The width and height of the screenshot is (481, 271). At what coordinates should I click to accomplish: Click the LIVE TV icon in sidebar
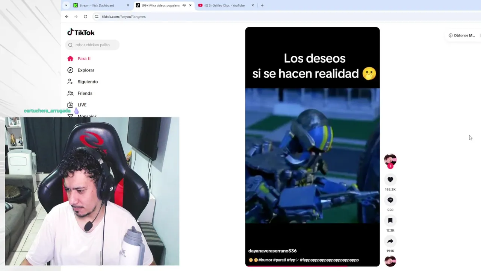70,105
